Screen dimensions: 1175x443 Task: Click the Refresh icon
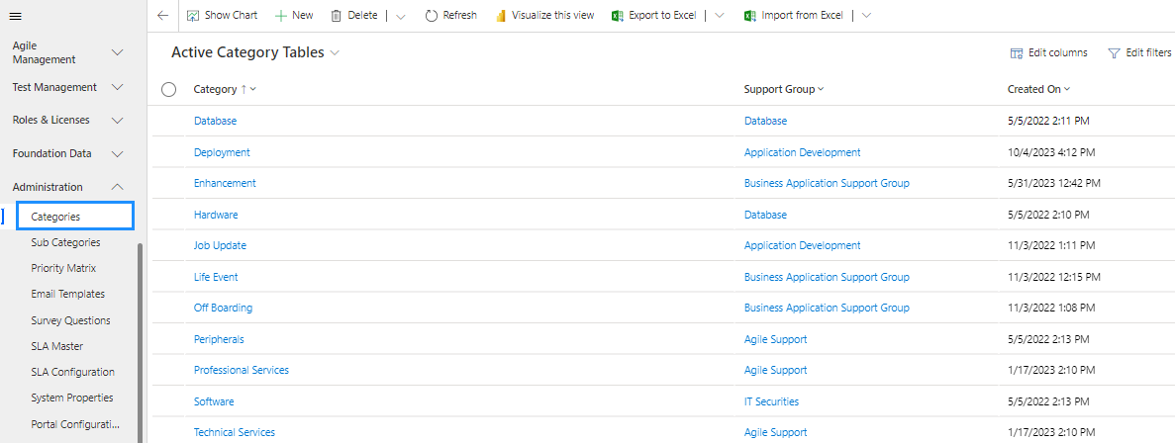click(x=431, y=16)
